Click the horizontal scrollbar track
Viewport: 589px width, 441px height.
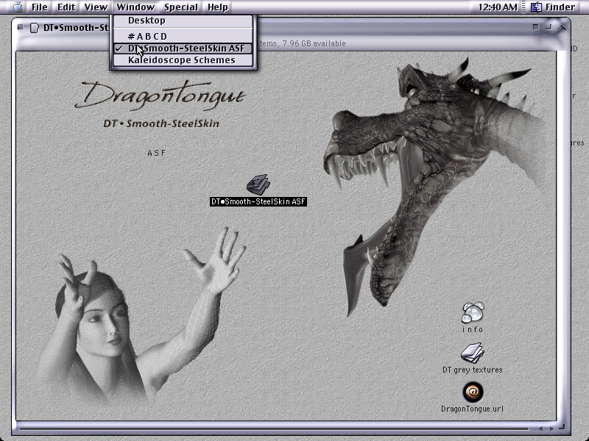tap(274, 428)
